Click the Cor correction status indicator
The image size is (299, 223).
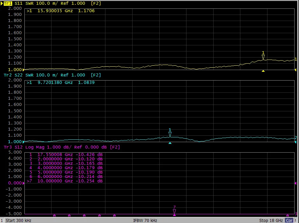point(289,220)
